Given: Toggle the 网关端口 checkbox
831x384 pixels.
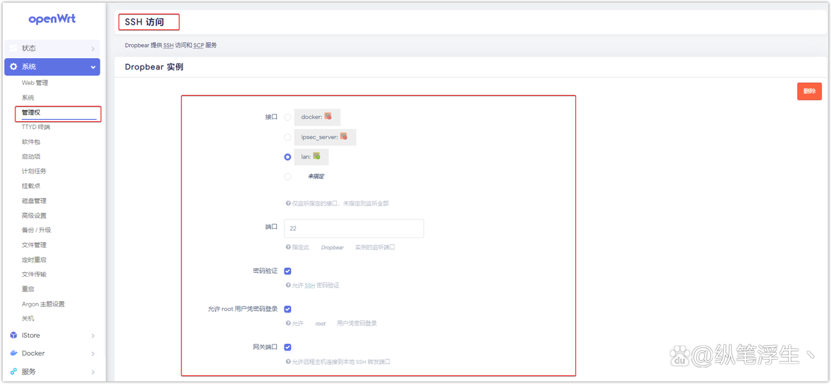Looking at the screenshot, I should tap(288, 347).
